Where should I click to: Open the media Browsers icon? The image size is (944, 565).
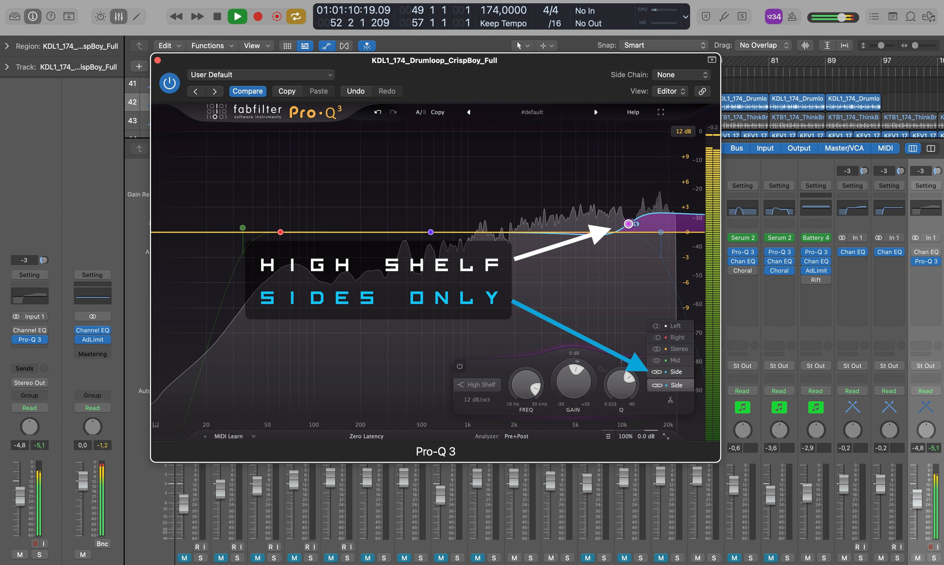point(929,16)
